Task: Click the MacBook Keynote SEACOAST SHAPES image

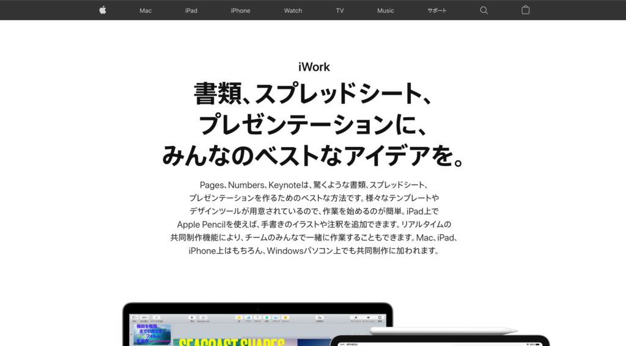Action: click(257, 325)
